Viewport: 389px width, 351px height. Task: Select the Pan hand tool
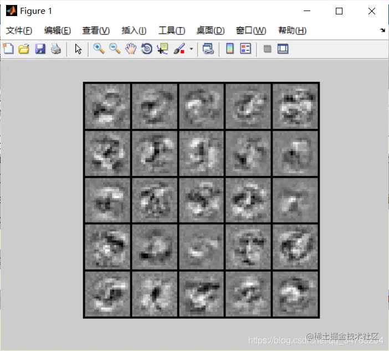pyautogui.click(x=131, y=49)
